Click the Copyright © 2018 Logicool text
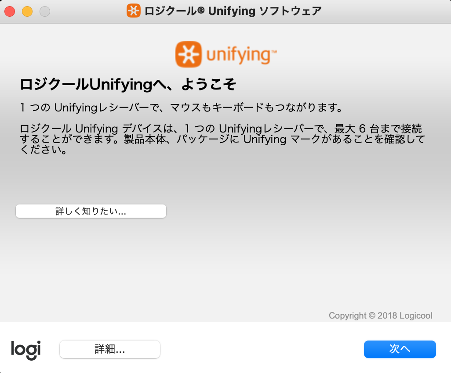The height and width of the screenshot is (373, 451). [x=380, y=316]
